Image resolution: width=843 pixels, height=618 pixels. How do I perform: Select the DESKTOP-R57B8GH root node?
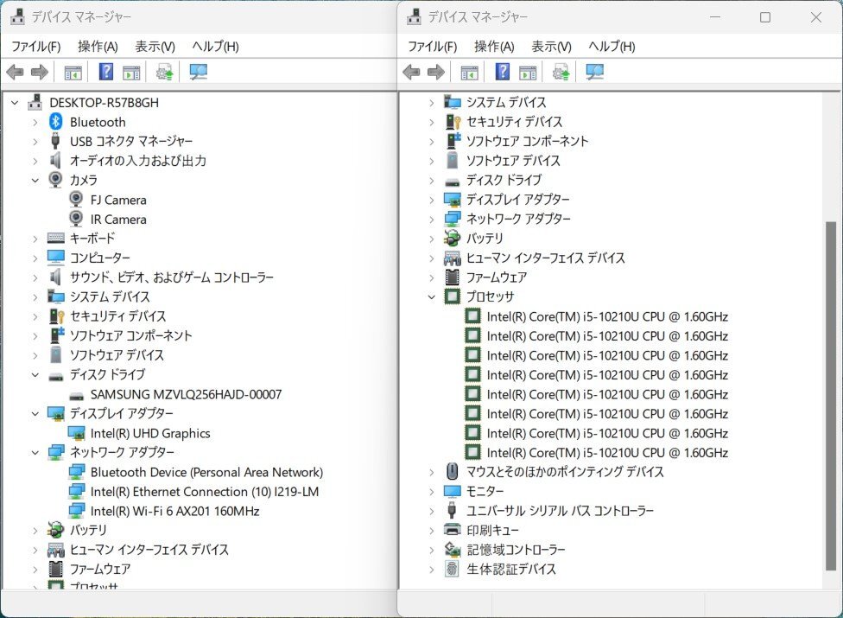(104, 103)
